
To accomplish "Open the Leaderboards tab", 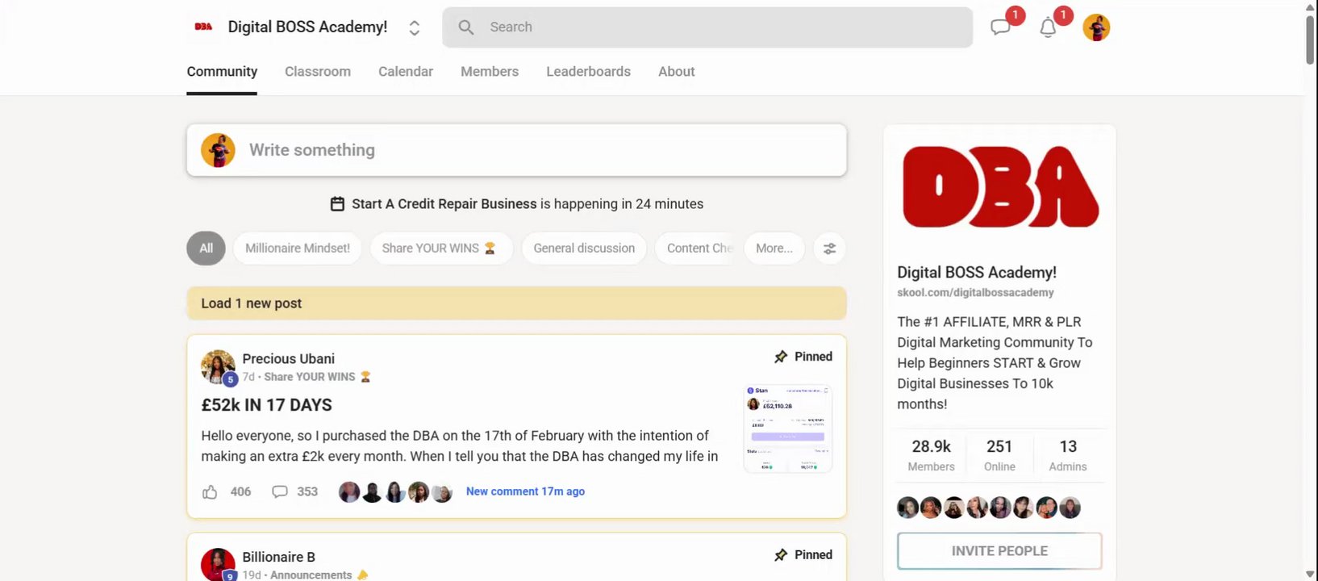I will [588, 72].
